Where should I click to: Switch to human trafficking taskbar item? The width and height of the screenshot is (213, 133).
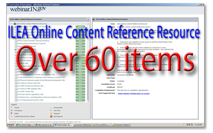(x=82, y=125)
